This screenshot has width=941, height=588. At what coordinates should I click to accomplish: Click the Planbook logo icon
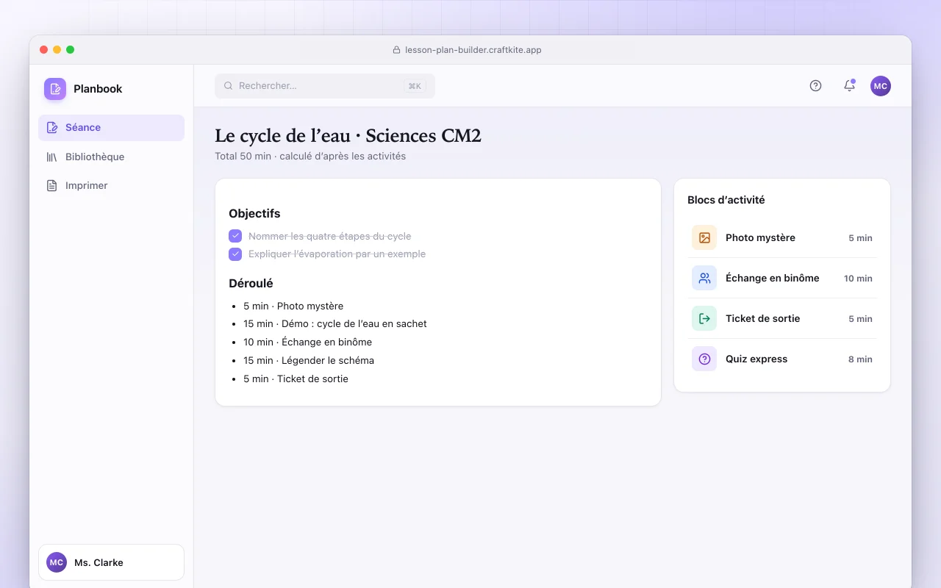55,89
